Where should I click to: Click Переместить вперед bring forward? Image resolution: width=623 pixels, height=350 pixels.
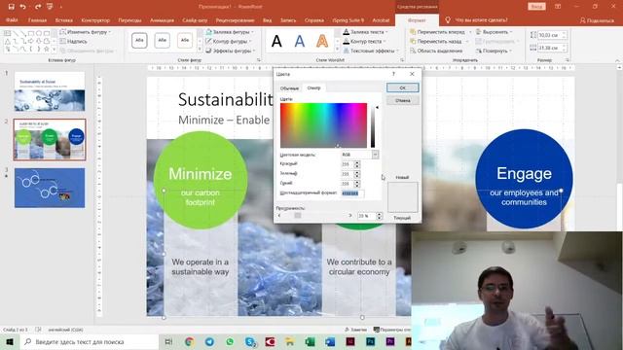tap(437, 32)
